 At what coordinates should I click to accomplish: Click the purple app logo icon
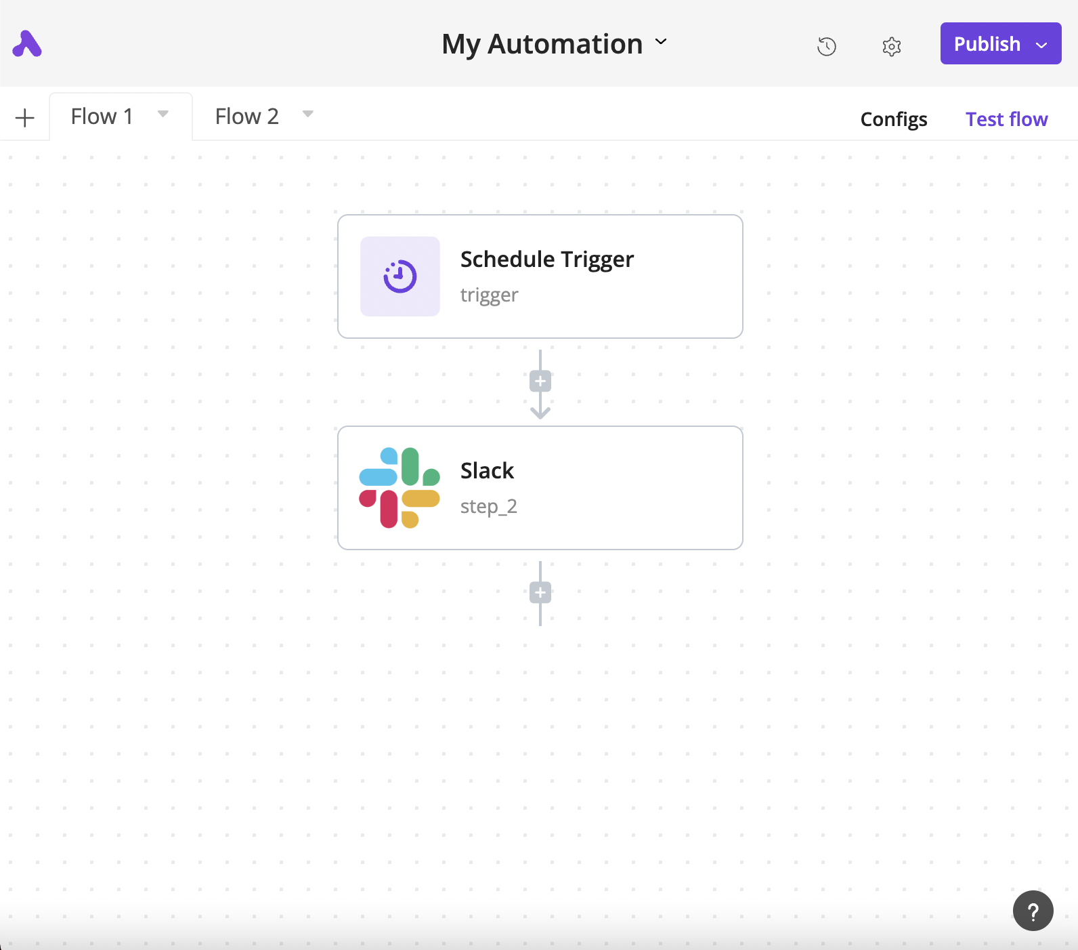point(27,44)
